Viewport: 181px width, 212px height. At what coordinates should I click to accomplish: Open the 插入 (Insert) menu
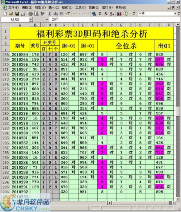[54, 7]
